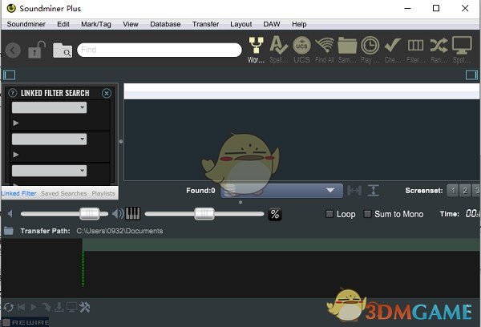Click the pitch slider handle

tap(204, 214)
